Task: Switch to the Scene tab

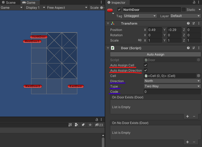Action: 9,2
